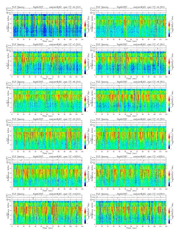Click 'Time (sec)' label under the 11:50:0 plot
Viewport: 180px width, 233px height.
pos(131,228)
